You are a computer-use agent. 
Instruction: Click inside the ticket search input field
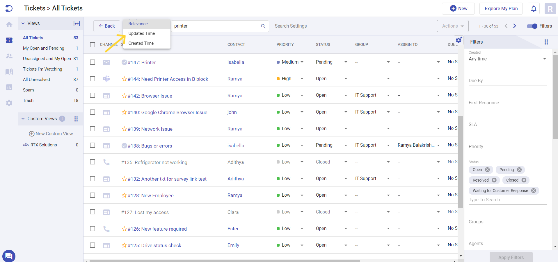pos(215,26)
